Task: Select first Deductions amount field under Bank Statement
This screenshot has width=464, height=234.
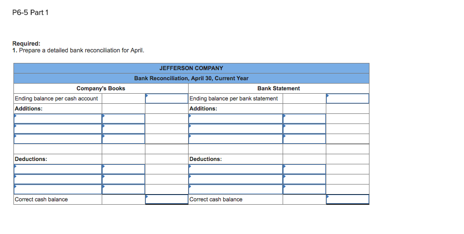Action: point(304,169)
